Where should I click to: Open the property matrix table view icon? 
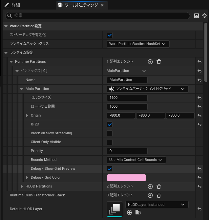click(x=197, y=16)
